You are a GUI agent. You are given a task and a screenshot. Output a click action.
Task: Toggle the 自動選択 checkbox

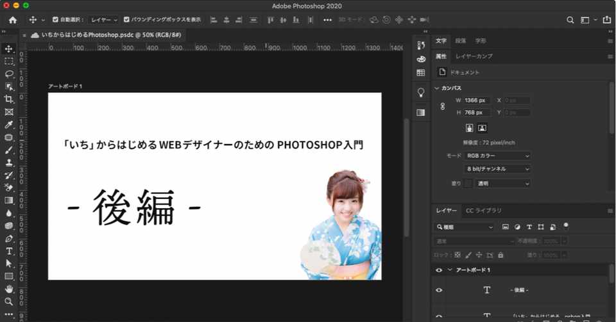[x=55, y=20]
